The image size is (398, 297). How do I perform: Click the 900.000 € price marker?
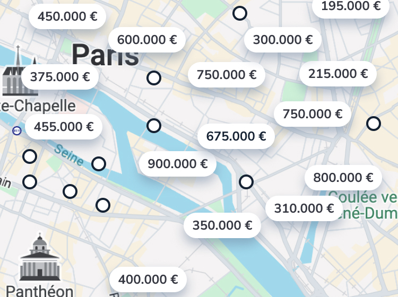click(178, 164)
